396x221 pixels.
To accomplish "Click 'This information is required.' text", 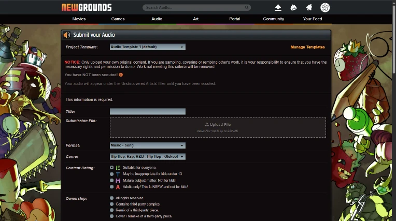I will pos(89,100).
